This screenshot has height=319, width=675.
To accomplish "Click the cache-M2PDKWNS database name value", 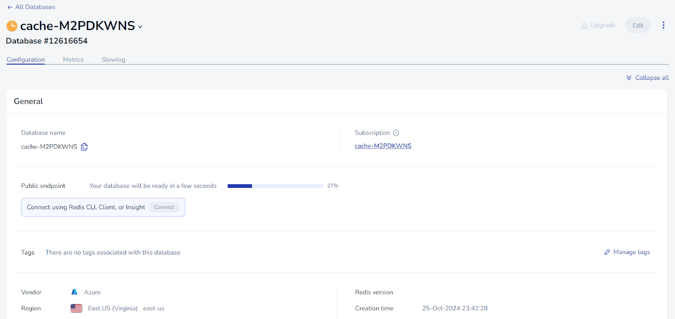I will (49, 147).
